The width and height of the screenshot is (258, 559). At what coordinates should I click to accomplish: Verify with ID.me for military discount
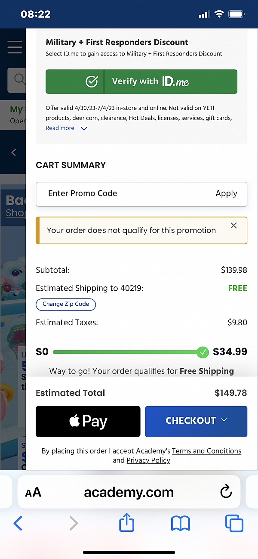(x=141, y=81)
